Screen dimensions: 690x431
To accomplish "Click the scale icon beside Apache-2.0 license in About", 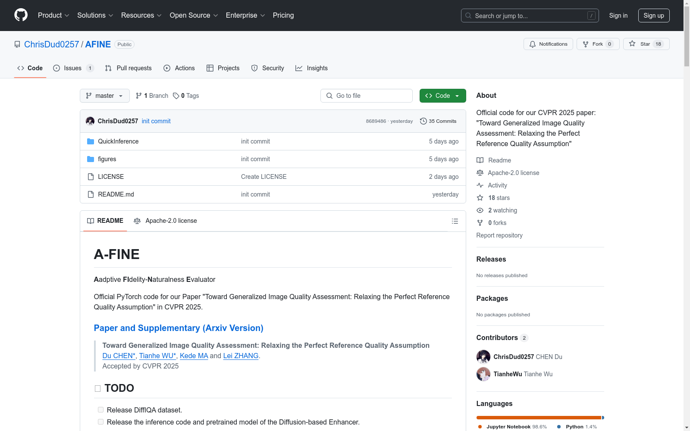I will coord(480,173).
